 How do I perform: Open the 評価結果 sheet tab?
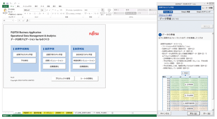click(69, 113)
